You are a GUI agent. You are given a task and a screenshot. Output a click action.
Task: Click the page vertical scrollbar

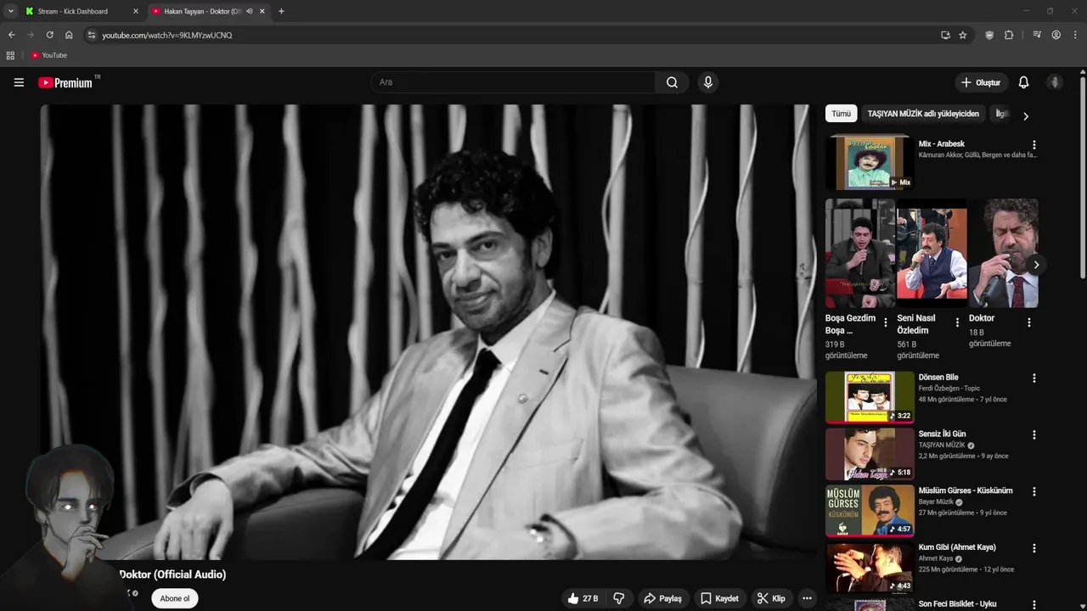[1083, 177]
